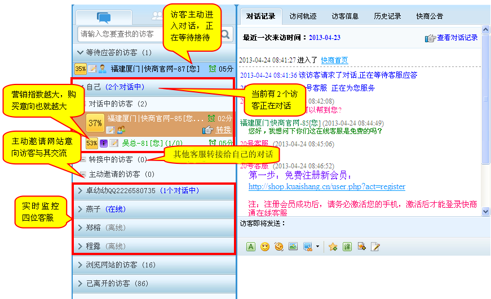Viewport: 491px width, 299px height.
Task: Open the screenshot options dropdown arrow
Action: point(317,247)
